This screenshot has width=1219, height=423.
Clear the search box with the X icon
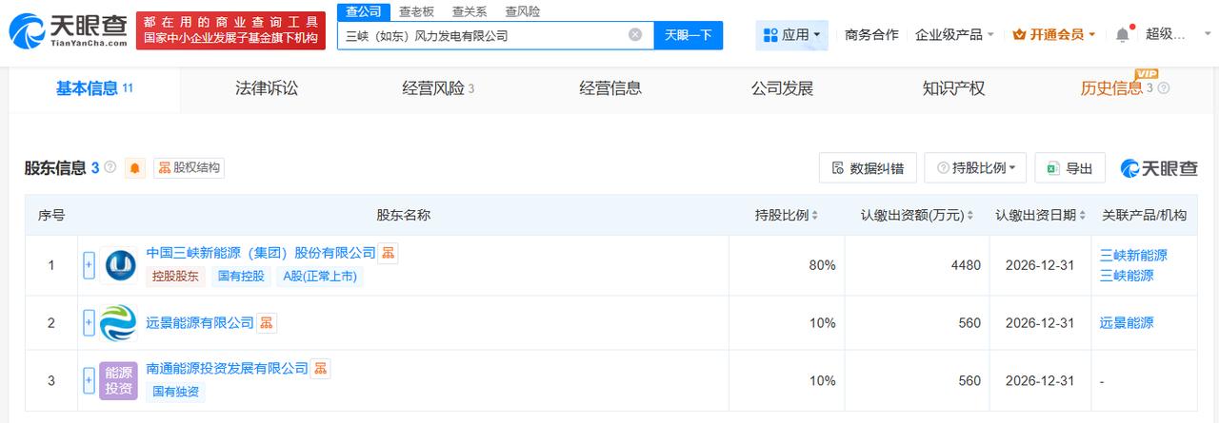635,35
